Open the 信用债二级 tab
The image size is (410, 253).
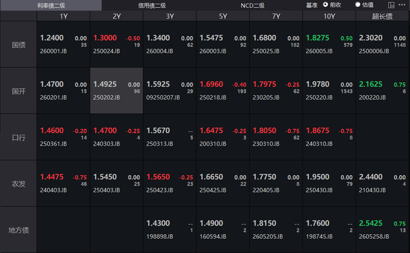click(152, 5)
